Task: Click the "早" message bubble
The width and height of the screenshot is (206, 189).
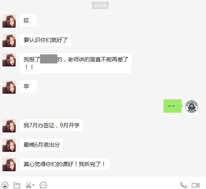Action: click(x=28, y=87)
